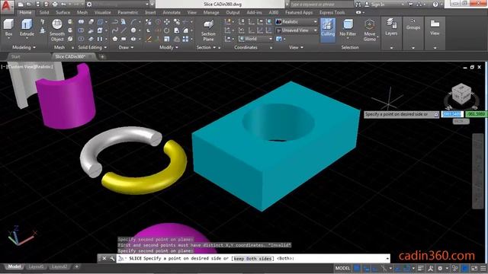Click the Workspace Switching gear in status bar
The width and height of the screenshot is (488, 274).
click(440, 268)
